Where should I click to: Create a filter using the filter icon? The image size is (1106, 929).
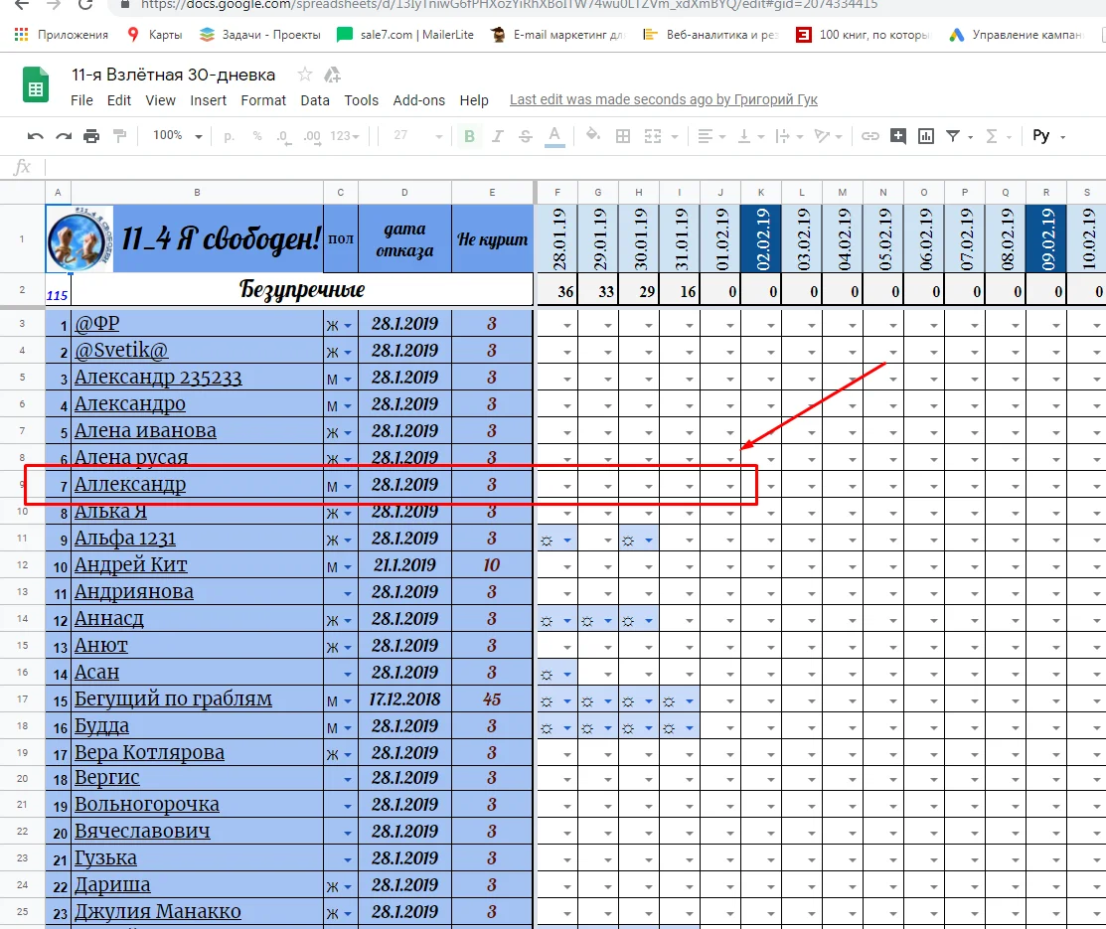952,136
